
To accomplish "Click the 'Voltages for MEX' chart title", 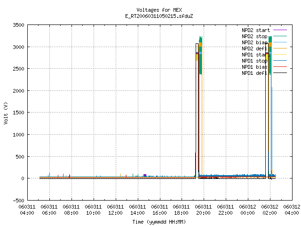I will [159, 10].
